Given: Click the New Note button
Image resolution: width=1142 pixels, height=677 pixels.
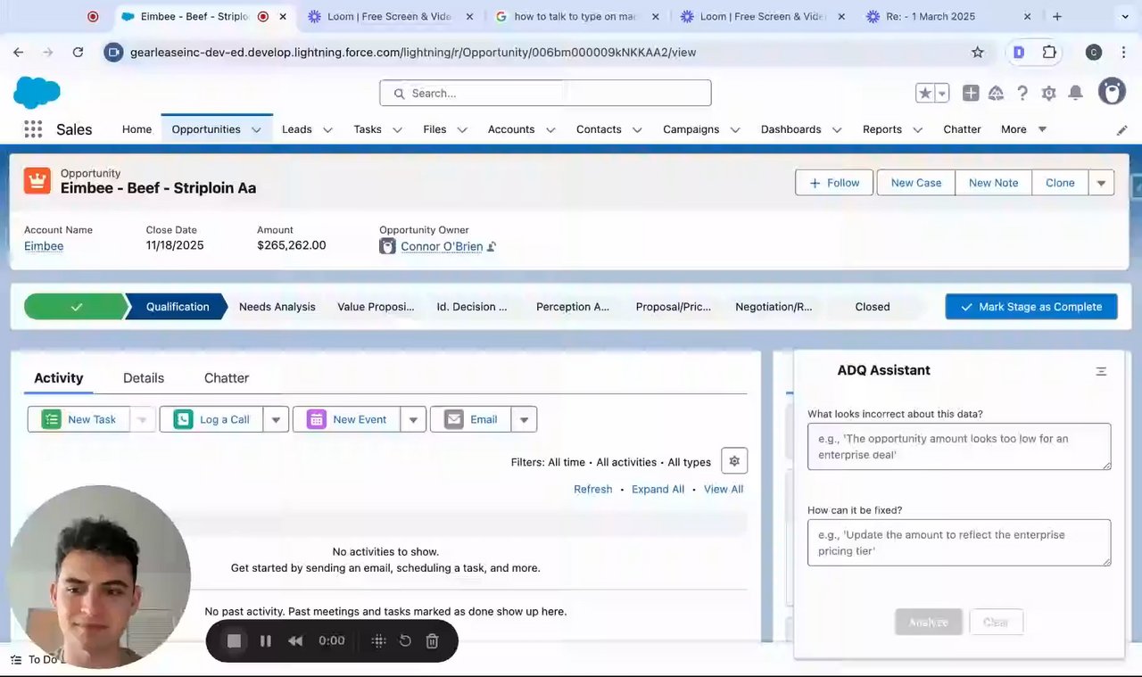Looking at the screenshot, I should point(993,183).
